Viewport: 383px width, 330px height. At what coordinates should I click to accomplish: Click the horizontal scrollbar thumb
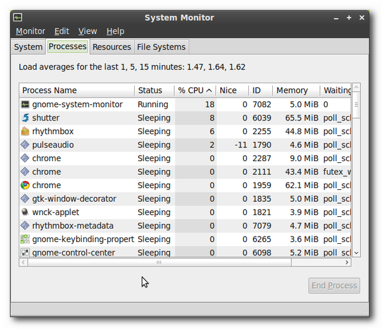click(x=159, y=262)
